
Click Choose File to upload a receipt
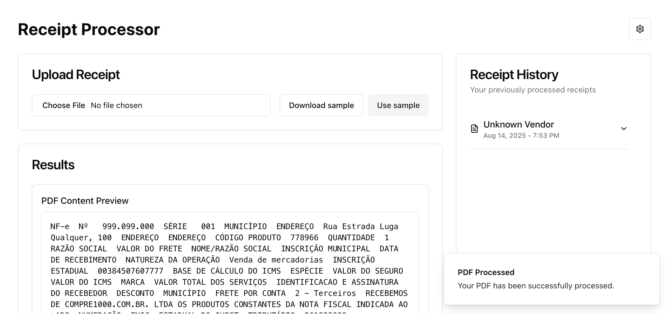(64, 105)
